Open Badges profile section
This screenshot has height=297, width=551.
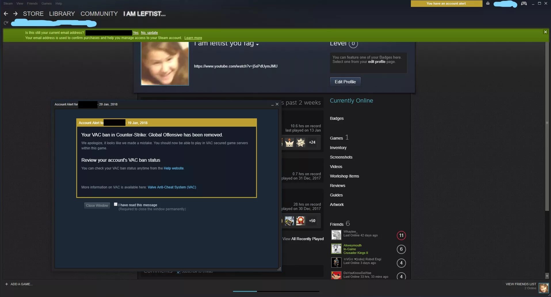[x=337, y=118]
